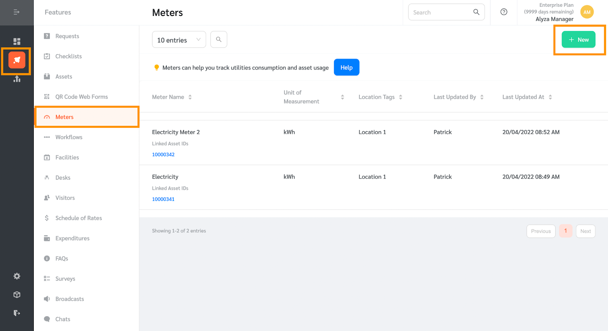Click the cube integrations icon in sidebar

click(17, 295)
